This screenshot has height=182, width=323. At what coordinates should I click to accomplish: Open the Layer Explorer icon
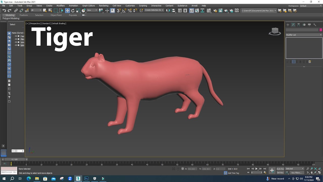click(x=185, y=10)
